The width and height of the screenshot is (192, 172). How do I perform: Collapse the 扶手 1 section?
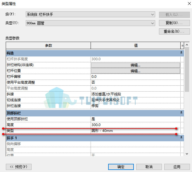(x=181, y=137)
